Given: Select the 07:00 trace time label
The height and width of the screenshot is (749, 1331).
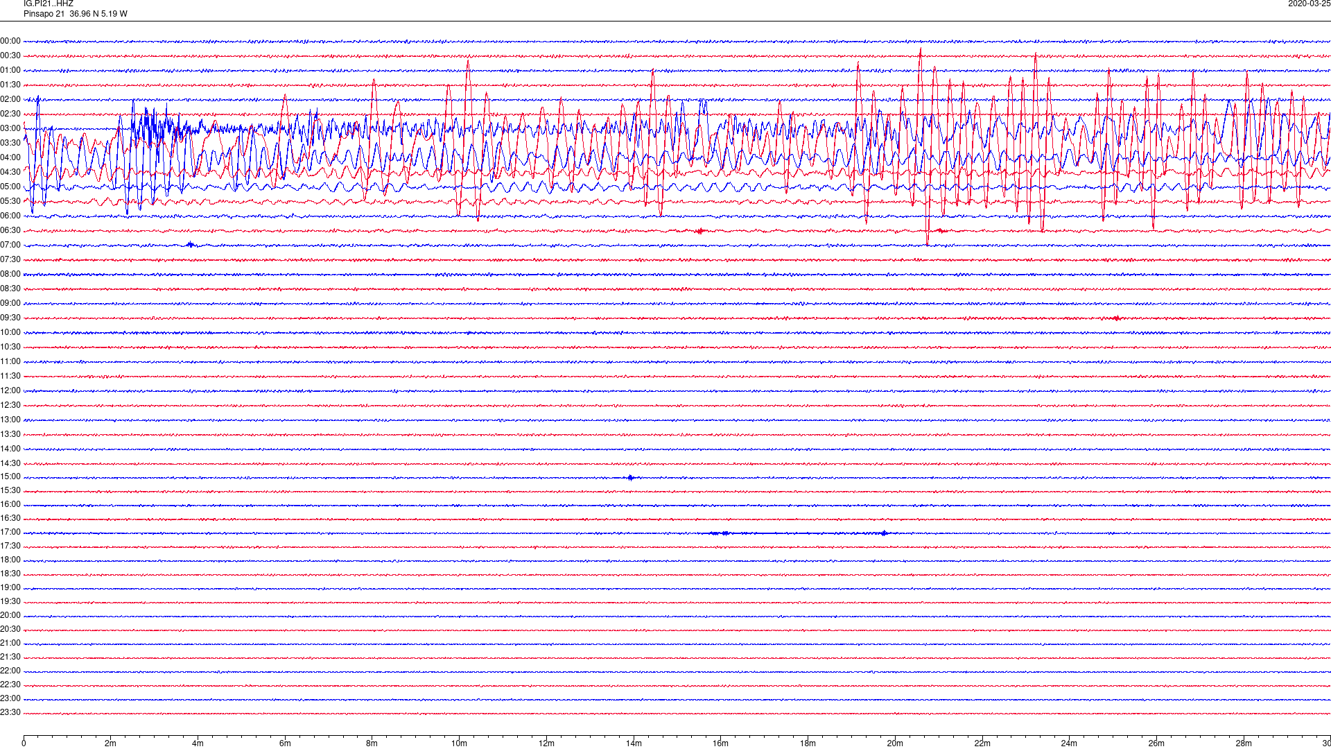Looking at the screenshot, I should pos(10,246).
